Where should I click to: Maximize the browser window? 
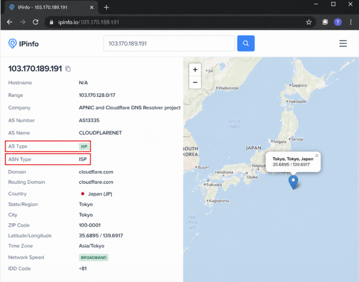pyautogui.click(x=333, y=4)
